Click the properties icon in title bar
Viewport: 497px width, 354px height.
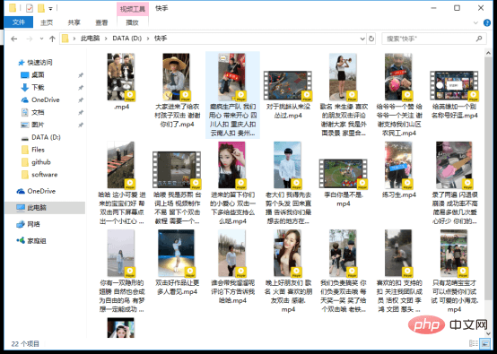[x=30, y=8]
